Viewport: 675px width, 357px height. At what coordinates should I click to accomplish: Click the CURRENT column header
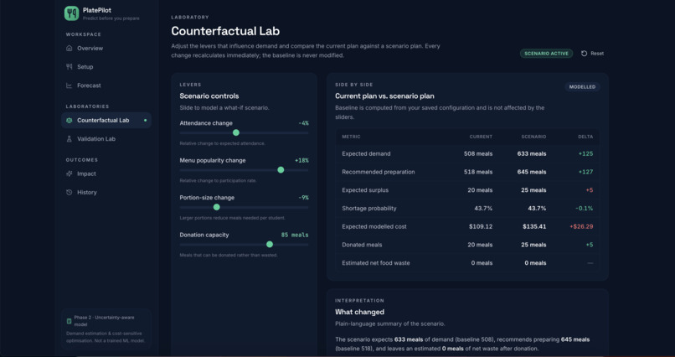(x=481, y=137)
